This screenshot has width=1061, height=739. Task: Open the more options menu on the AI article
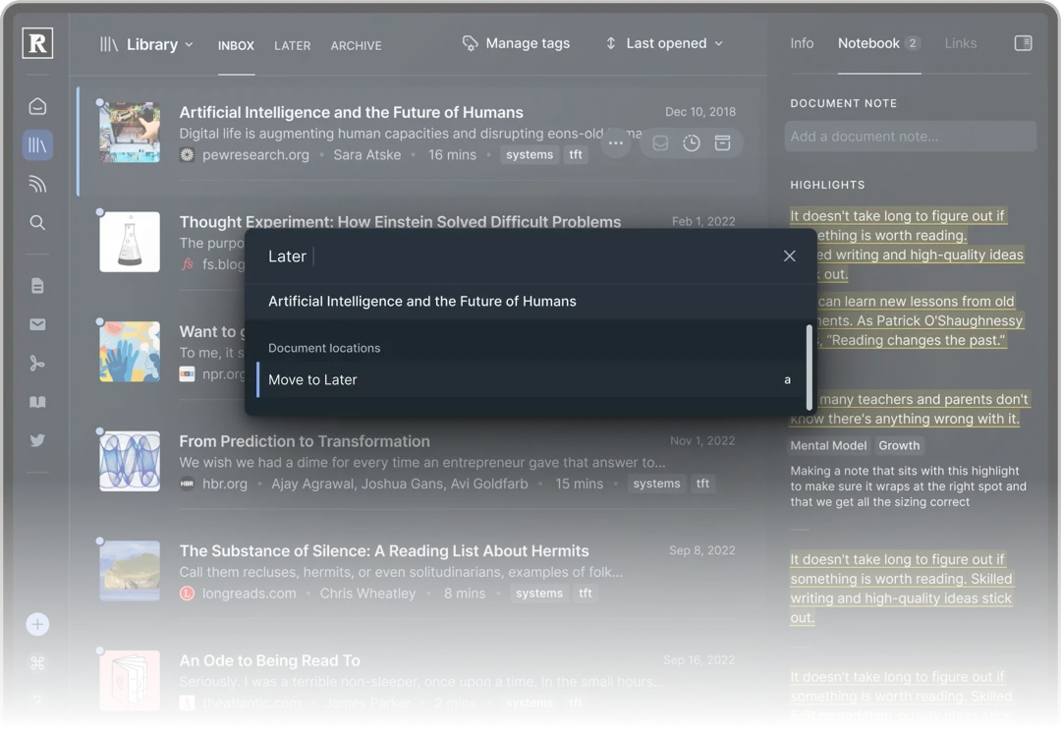pyautogui.click(x=617, y=143)
